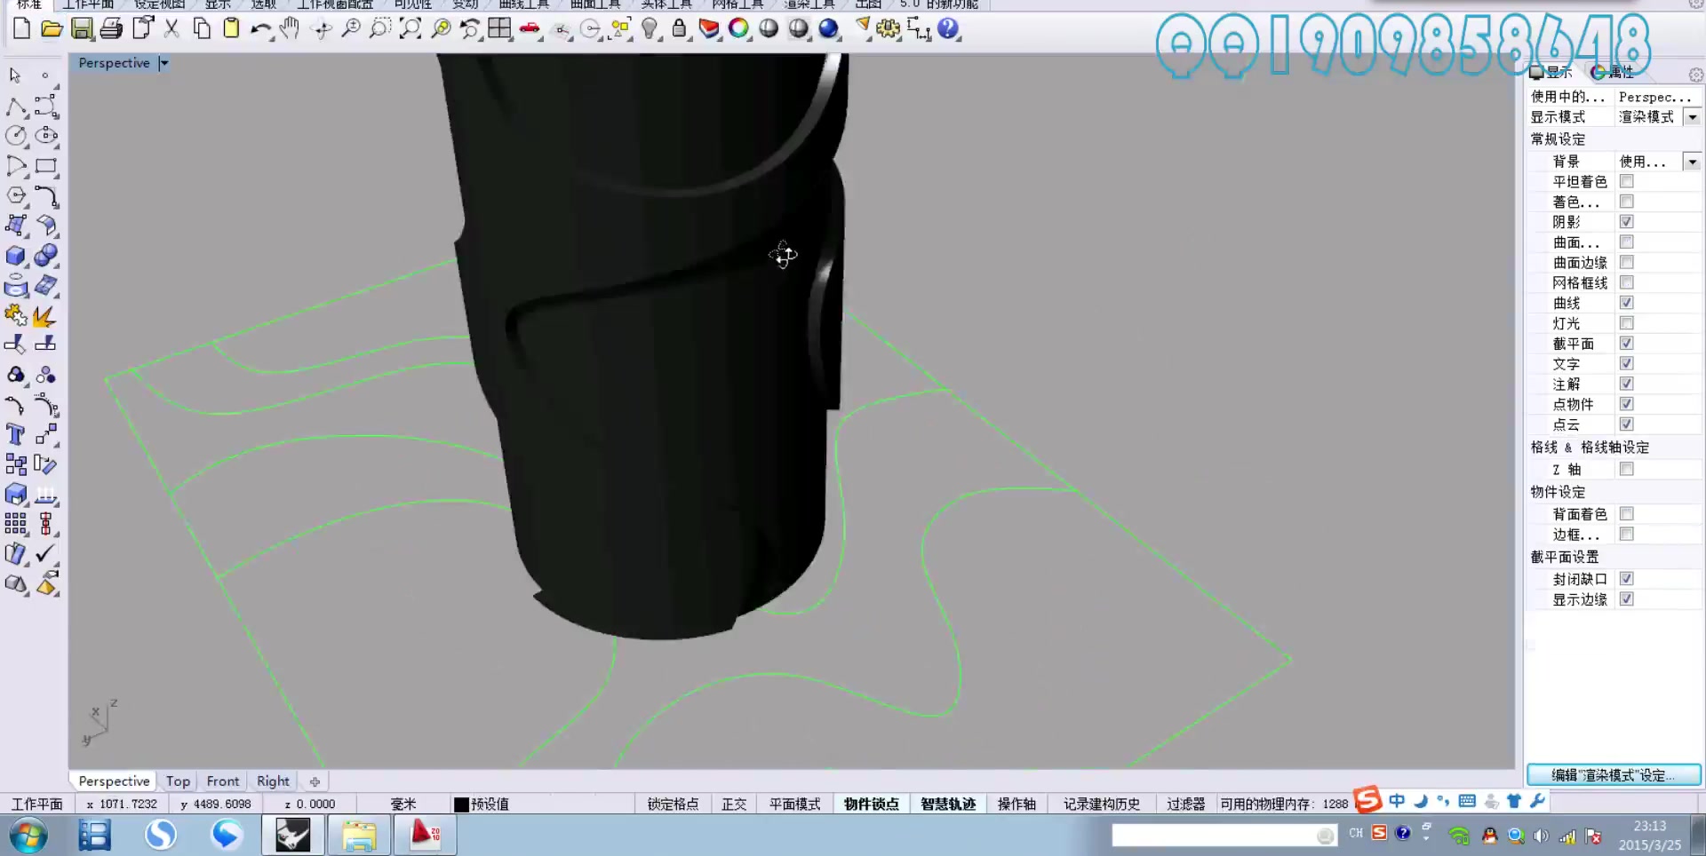Open the Edit Layers icon

709,28
